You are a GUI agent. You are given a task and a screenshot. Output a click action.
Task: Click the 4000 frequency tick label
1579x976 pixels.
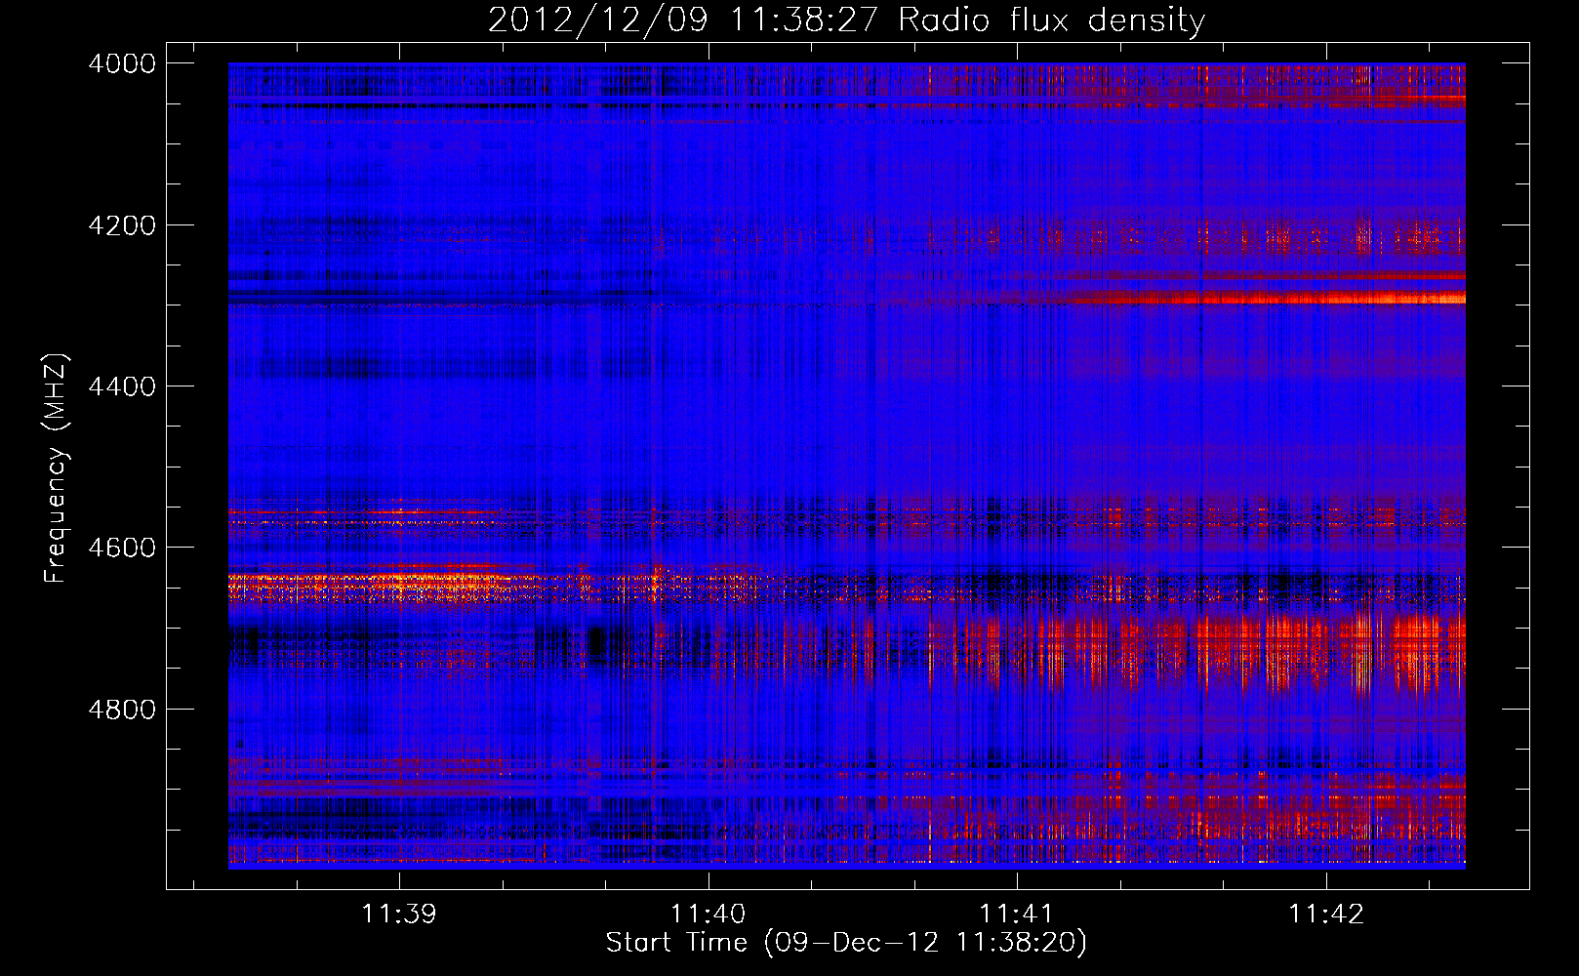click(122, 63)
